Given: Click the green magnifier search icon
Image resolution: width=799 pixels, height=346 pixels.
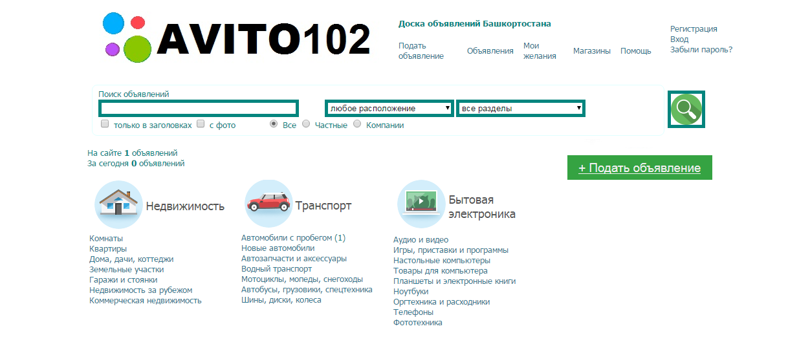Looking at the screenshot, I should tap(686, 109).
